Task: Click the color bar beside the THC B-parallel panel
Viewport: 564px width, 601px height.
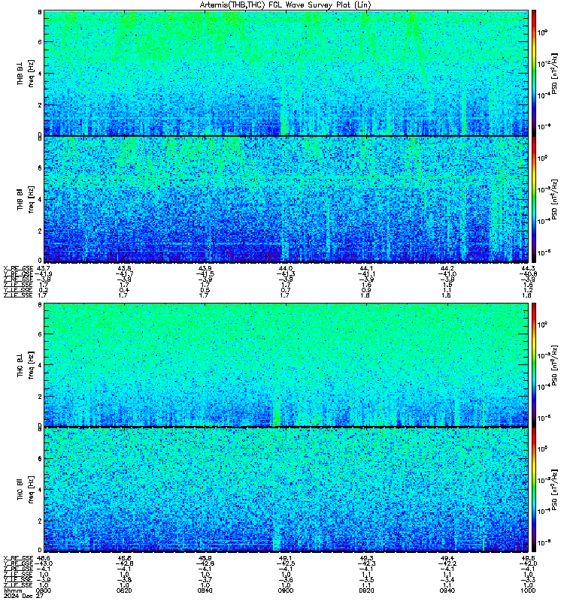Action: pos(534,490)
